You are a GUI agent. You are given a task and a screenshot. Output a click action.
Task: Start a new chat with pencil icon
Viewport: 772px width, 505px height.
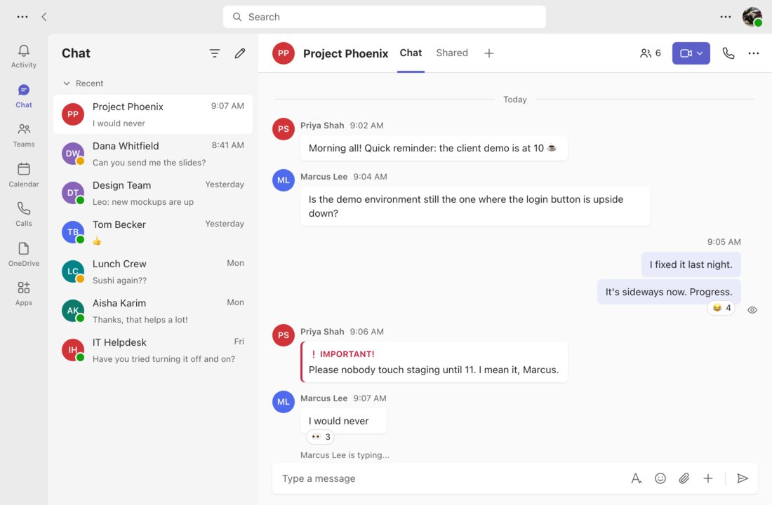point(240,53)
